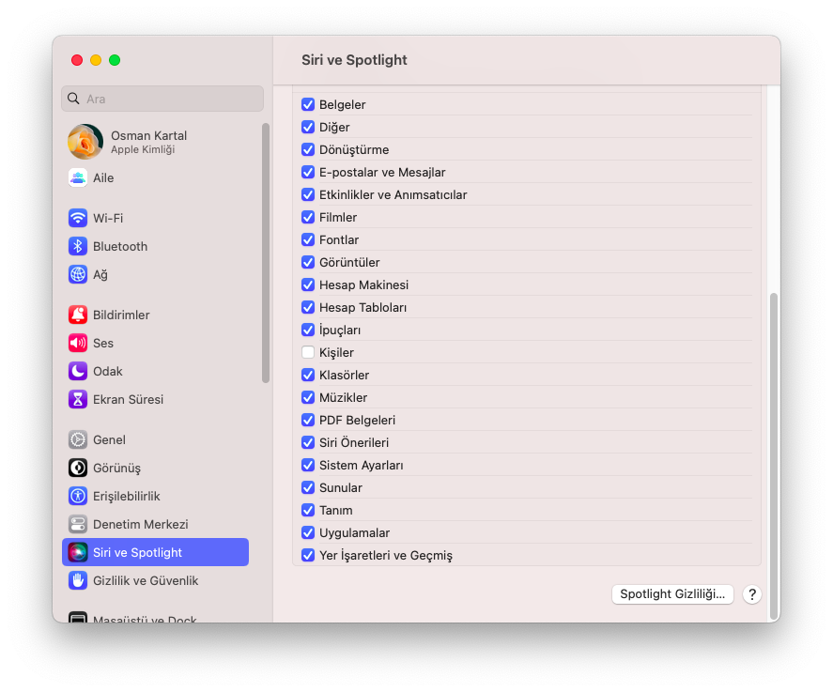The width and height of the screenshot is (833, 692).
Task: Uncheck PDF Belgeleri in Spotlight results
Action: pyautogui.click(x=308, y=420)
